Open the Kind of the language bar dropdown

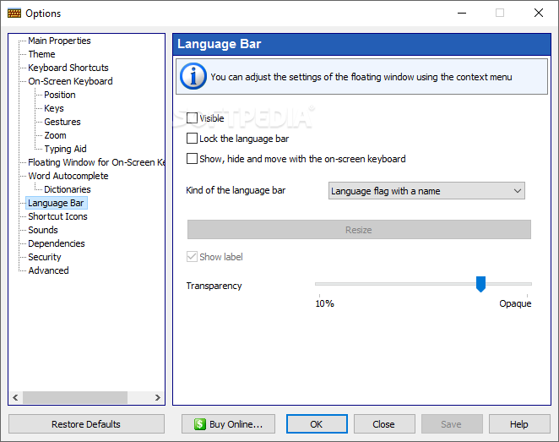coord(426,191)
